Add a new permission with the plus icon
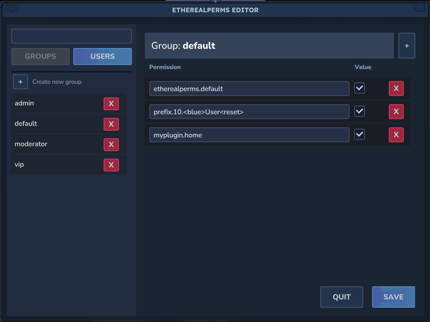430x322 pixels. [x=406, y=45]
